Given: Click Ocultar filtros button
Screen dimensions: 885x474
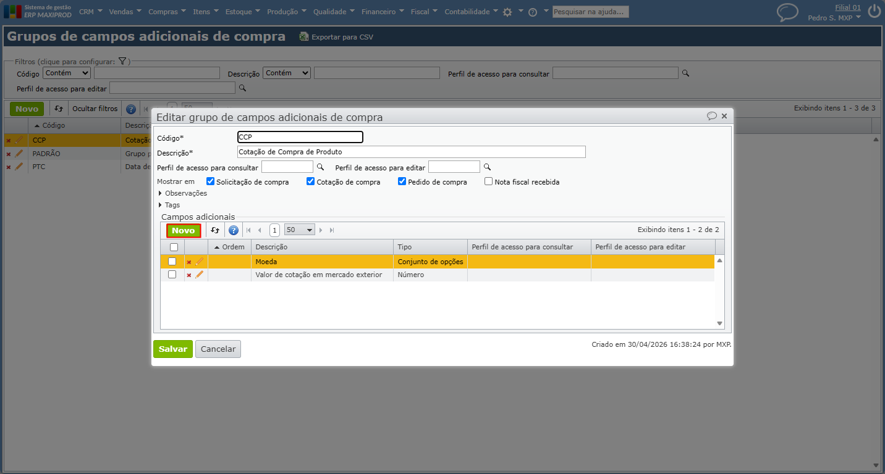Looking at the screenshot, I should [95, 109].
